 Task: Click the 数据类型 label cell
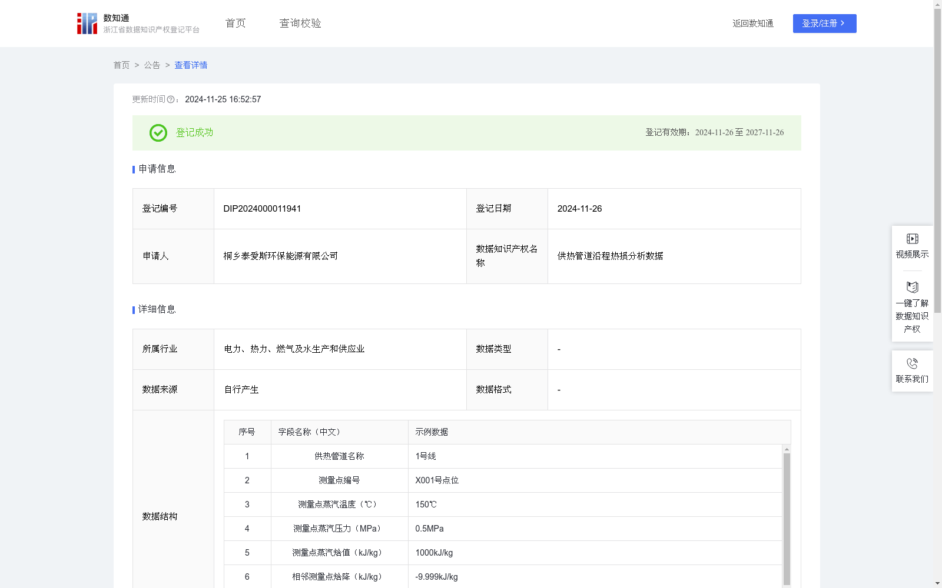507,349
